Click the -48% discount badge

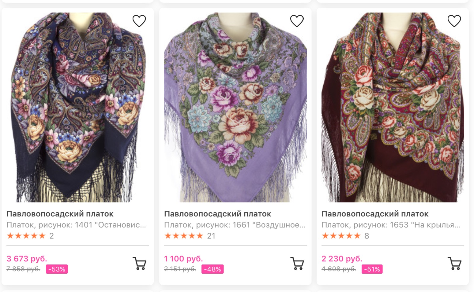[x=213, y=269]
